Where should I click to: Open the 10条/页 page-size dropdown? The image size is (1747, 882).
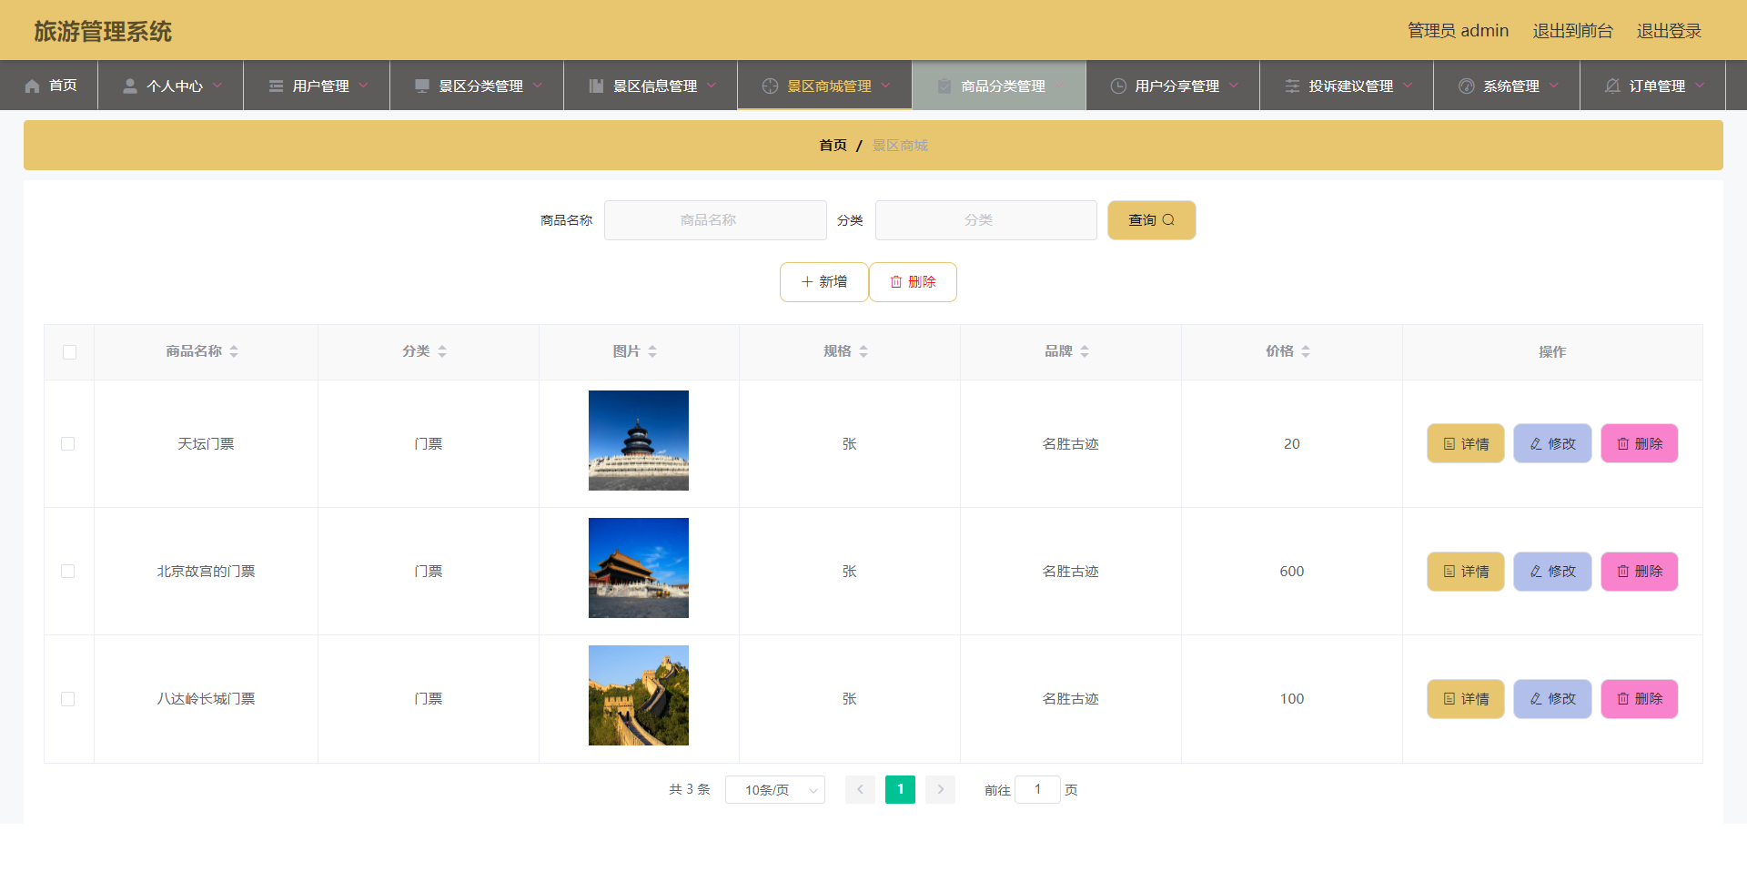click(774, 789)
